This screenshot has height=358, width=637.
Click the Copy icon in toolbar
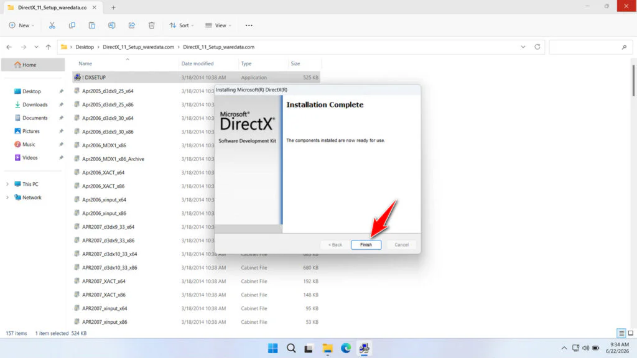pyautogui.click(x=72, y=25)
